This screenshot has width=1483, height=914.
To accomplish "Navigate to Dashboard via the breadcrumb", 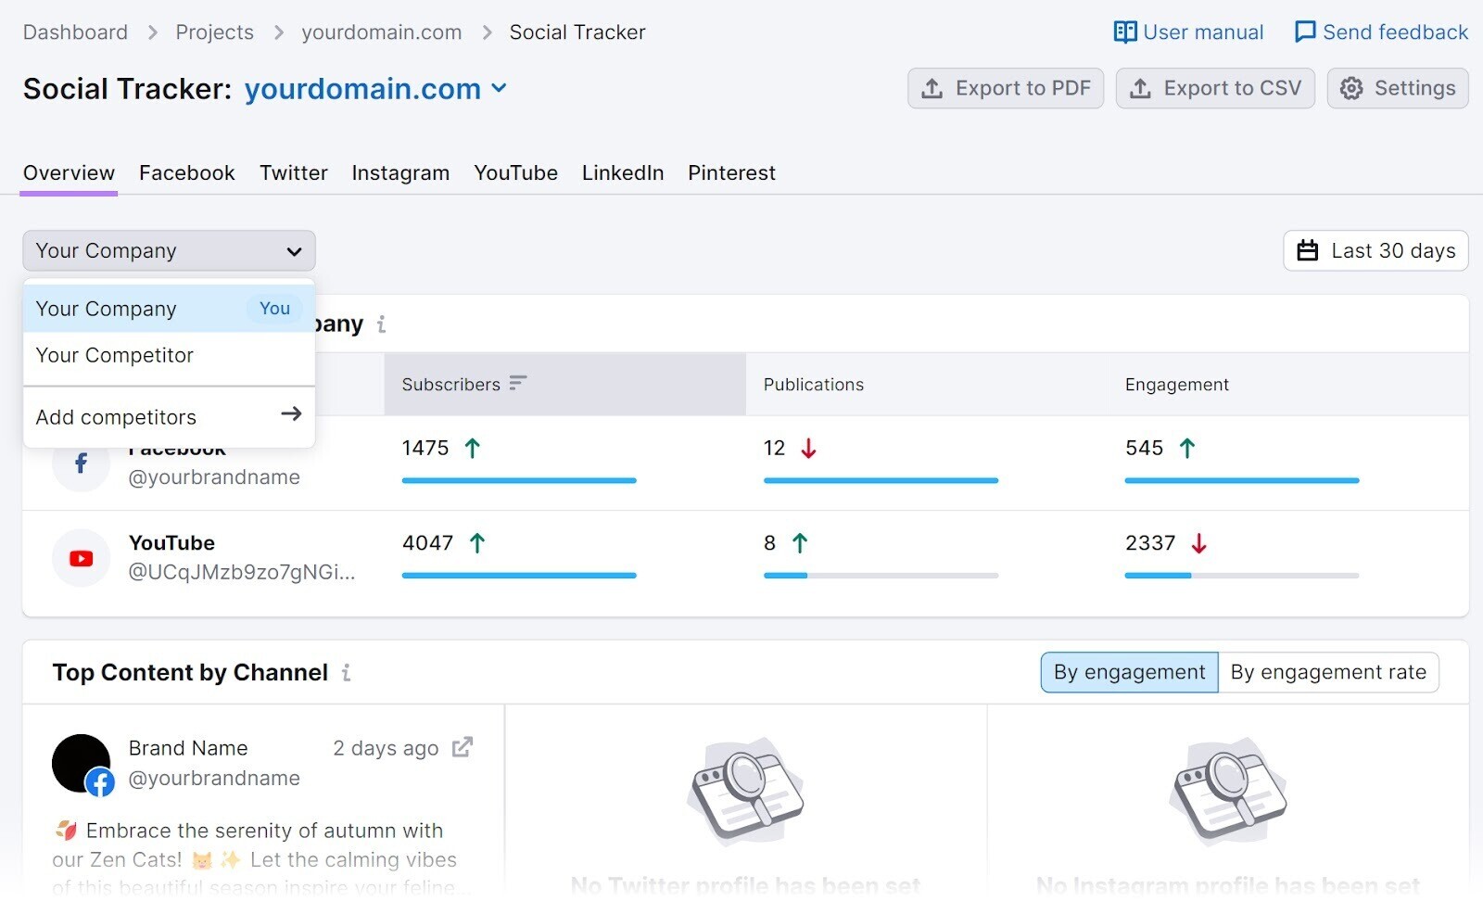I will click(x=75, y=32).
